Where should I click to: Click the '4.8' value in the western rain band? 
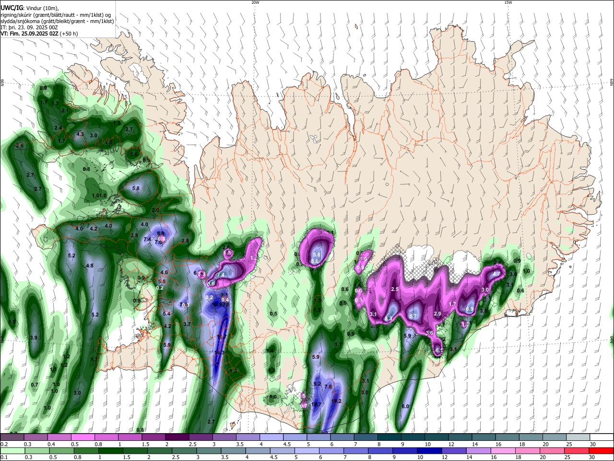pos(90,266)
